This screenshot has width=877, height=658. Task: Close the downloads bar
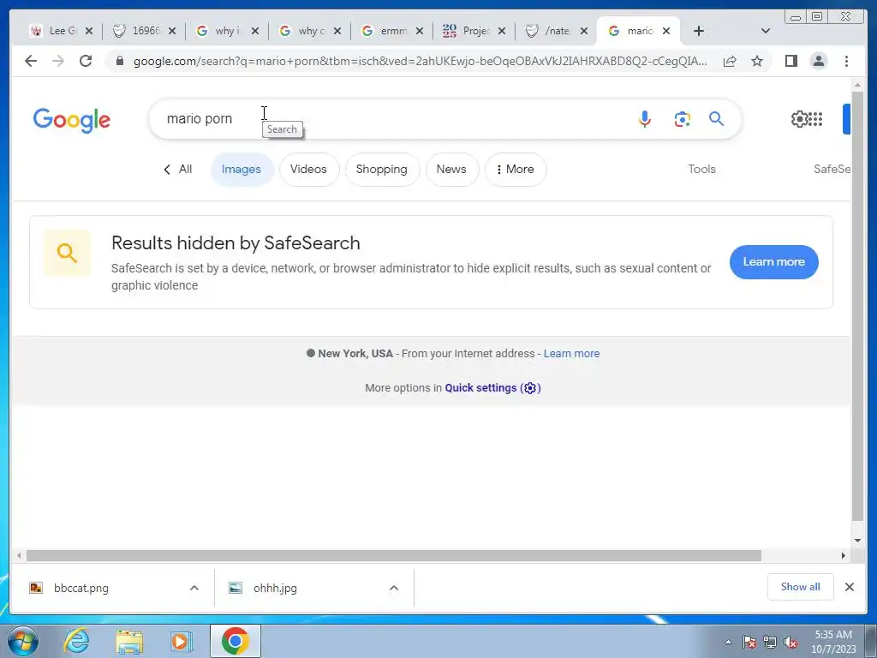(x=849, y=587)
